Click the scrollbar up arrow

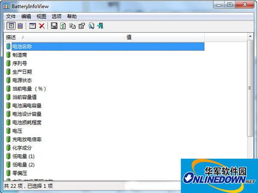tap(250, 36)
